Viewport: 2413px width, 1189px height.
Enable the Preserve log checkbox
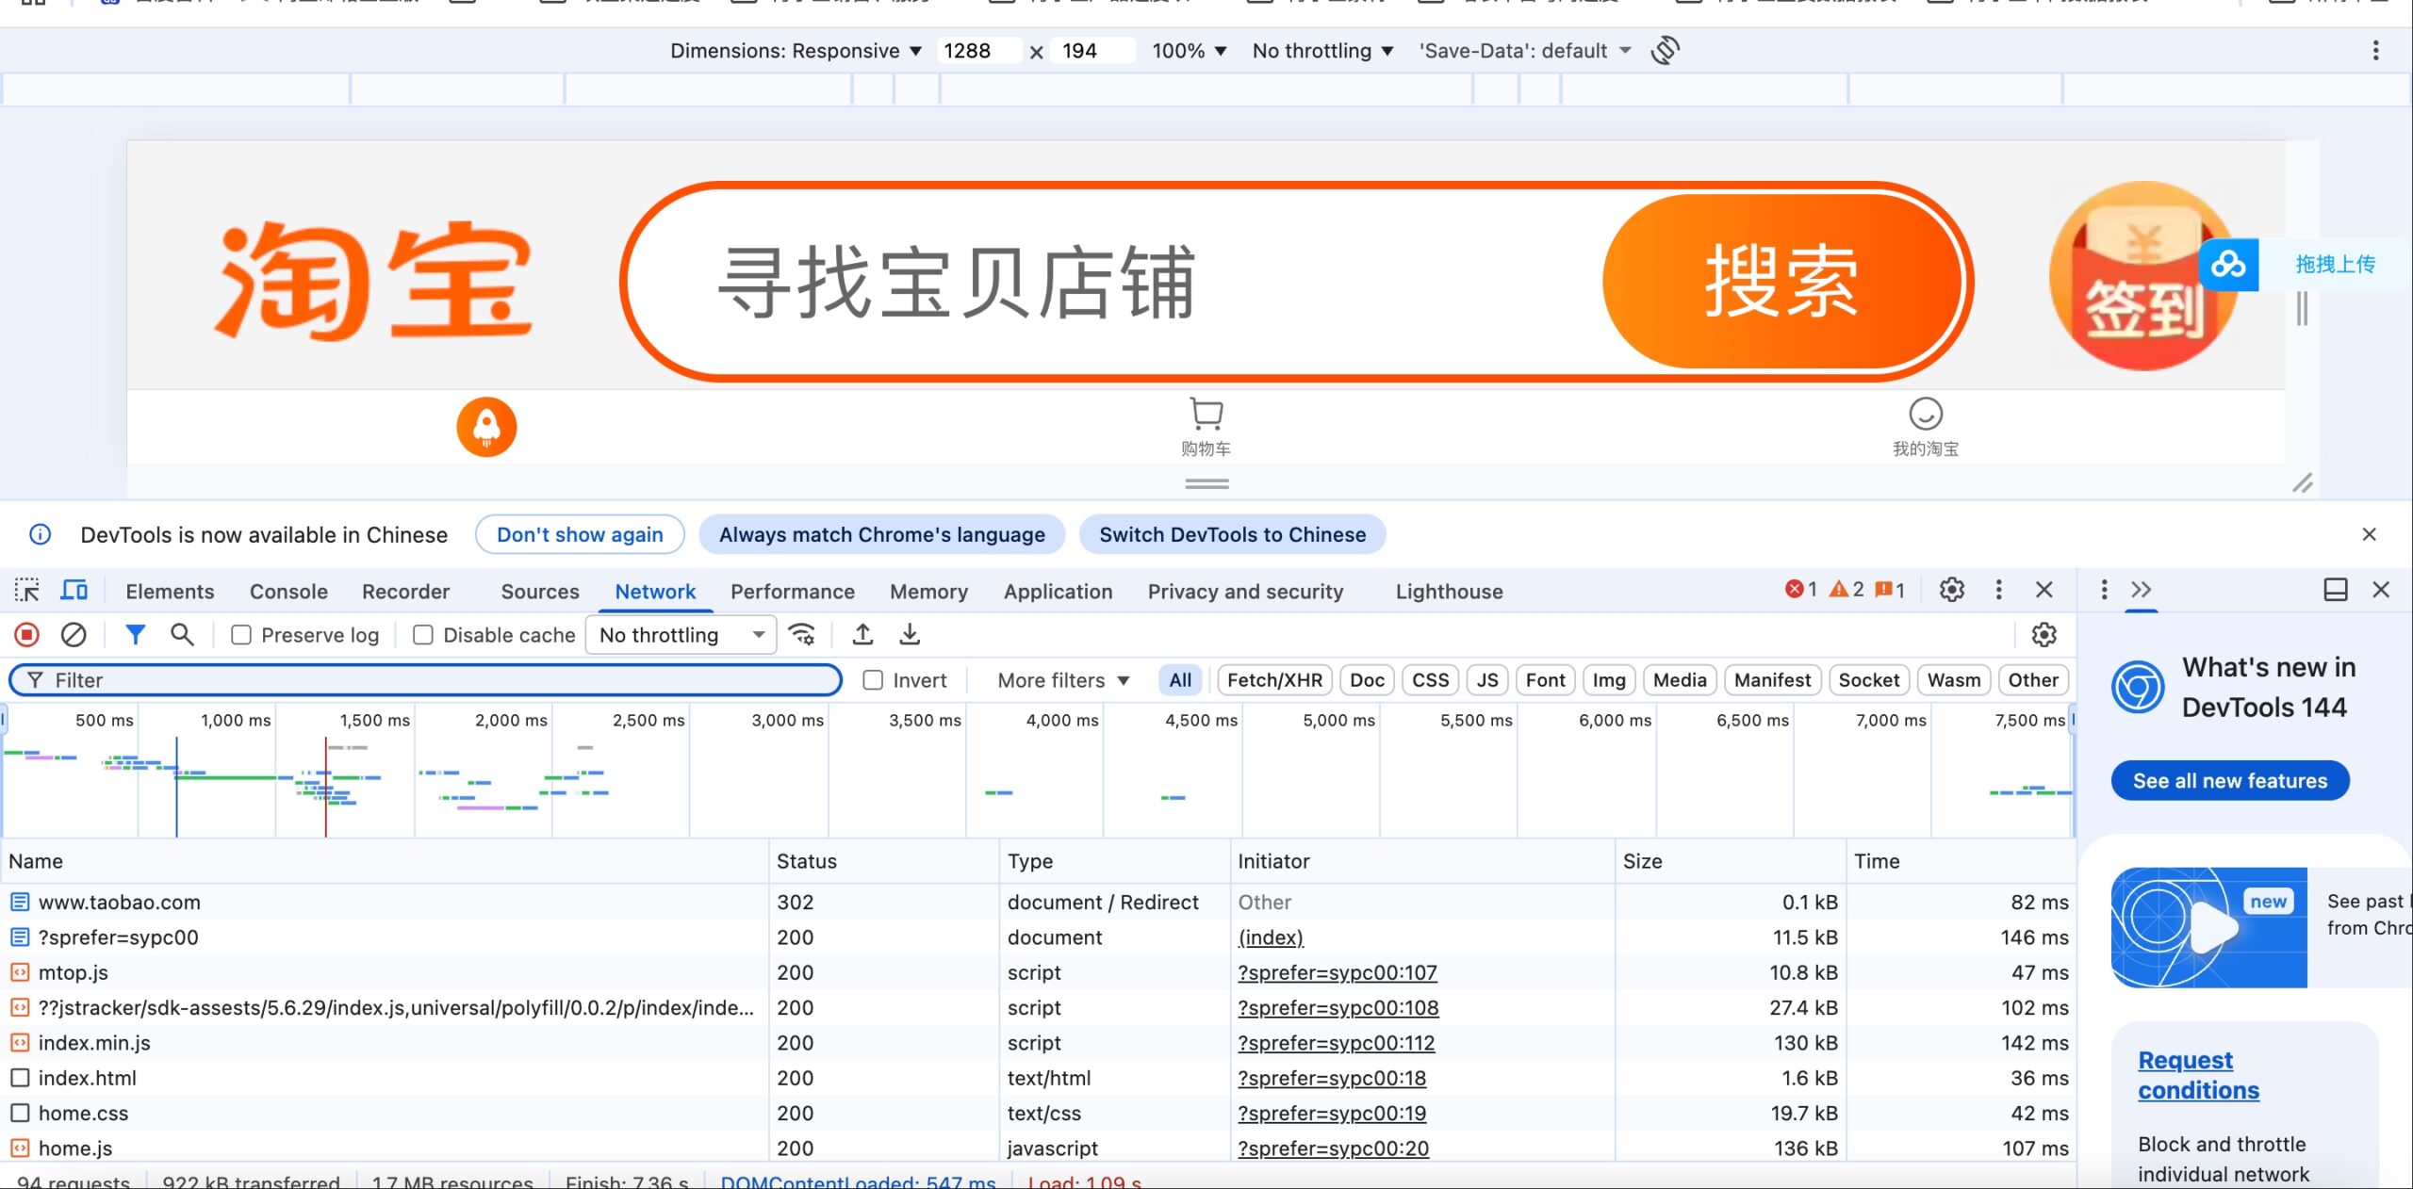click(241, 636)
